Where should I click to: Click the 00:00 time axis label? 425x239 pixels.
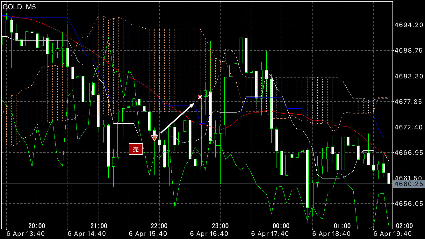point(281,226)
